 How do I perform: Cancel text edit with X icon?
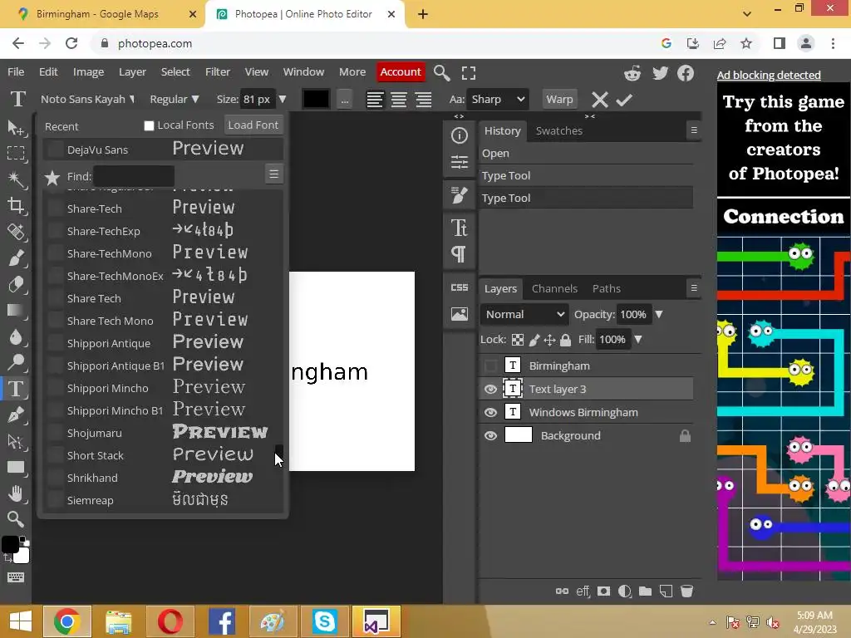pos(600,100)
